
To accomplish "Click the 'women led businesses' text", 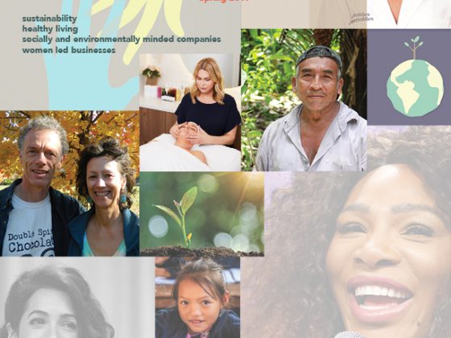I will tap(68, 50).
